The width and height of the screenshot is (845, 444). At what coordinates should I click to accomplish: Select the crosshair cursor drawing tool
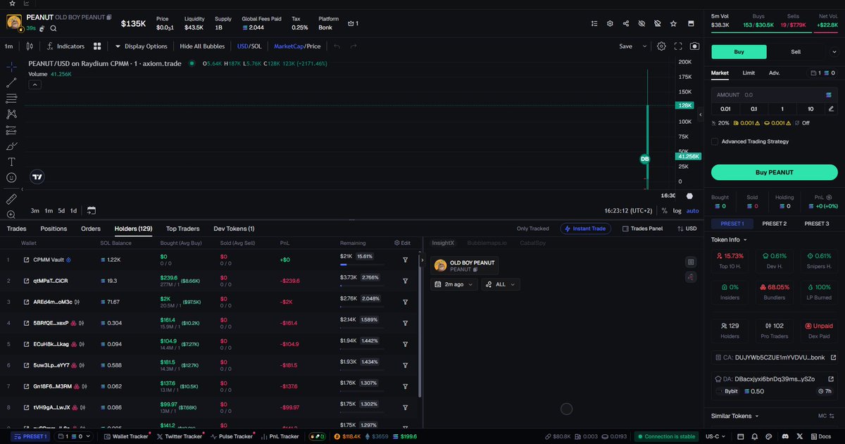11,66
